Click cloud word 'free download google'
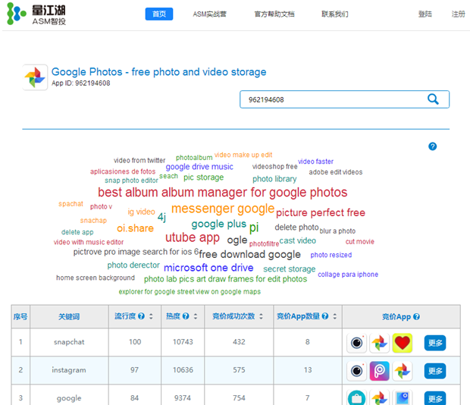This screenshot has height=405, width=470. click(249, 255)
